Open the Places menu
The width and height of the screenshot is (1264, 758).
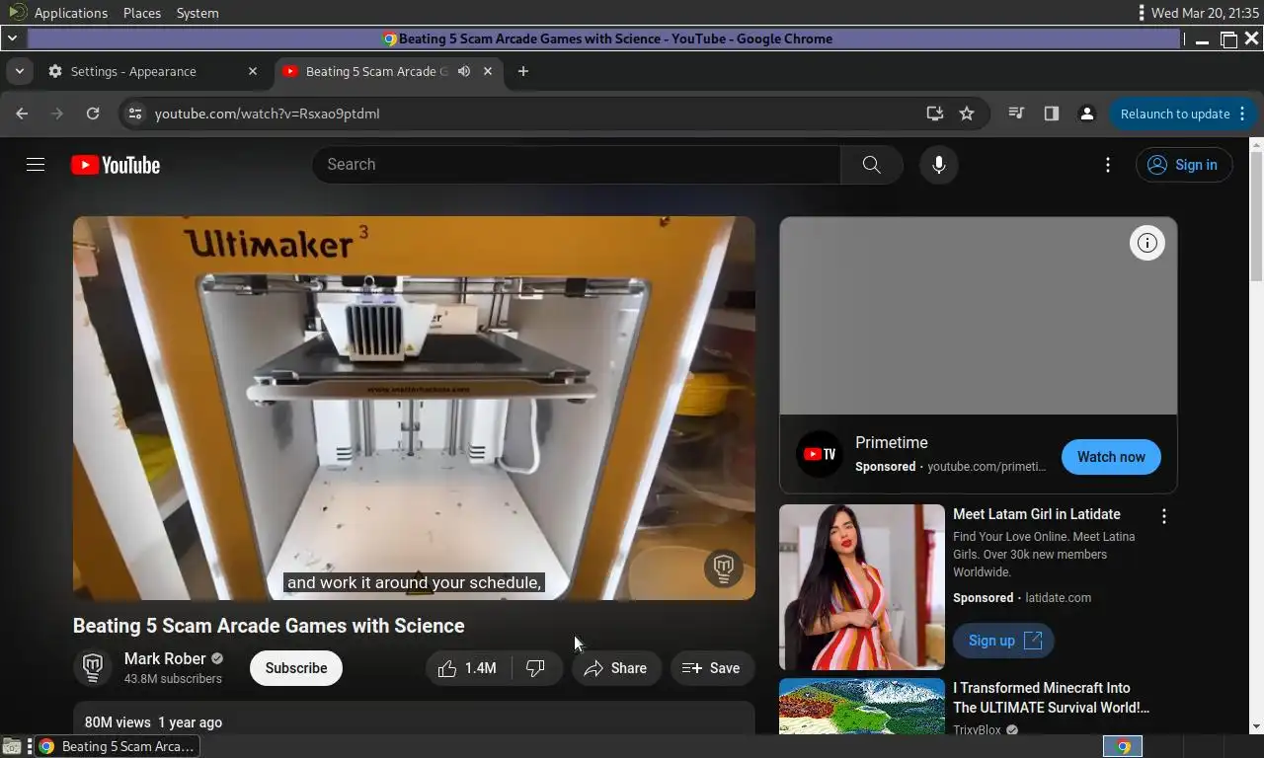(x=142, y=13)
